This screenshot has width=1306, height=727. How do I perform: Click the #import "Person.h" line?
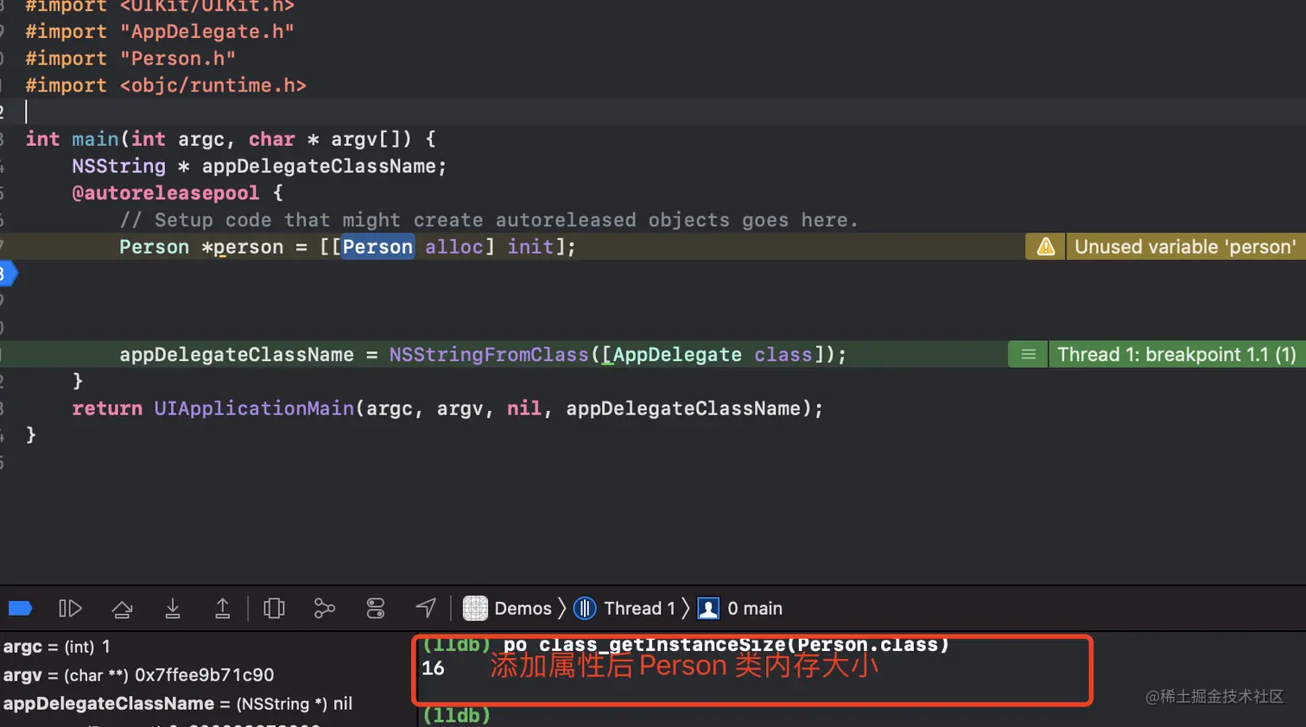(130, 59)
